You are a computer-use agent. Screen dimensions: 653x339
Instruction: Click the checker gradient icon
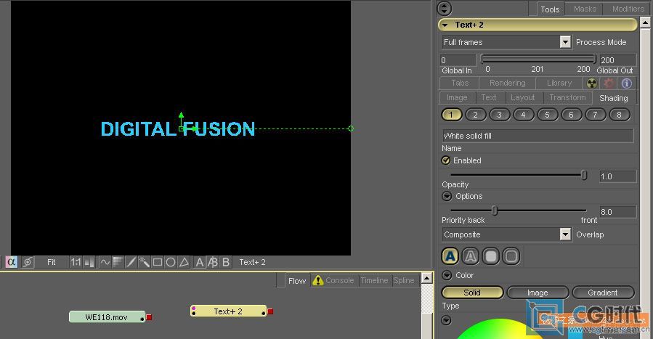pos(118,262)
